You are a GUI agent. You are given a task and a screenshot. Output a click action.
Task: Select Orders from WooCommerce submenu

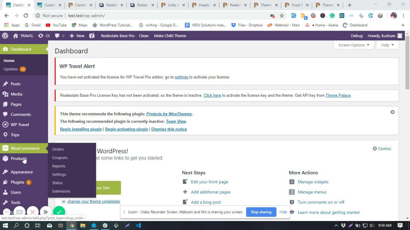click(58, 149)
